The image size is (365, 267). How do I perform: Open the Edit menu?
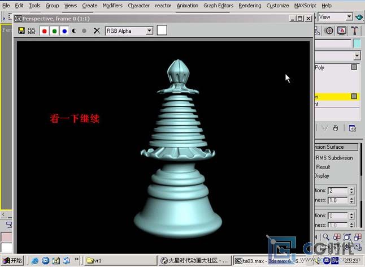(19, 6)
